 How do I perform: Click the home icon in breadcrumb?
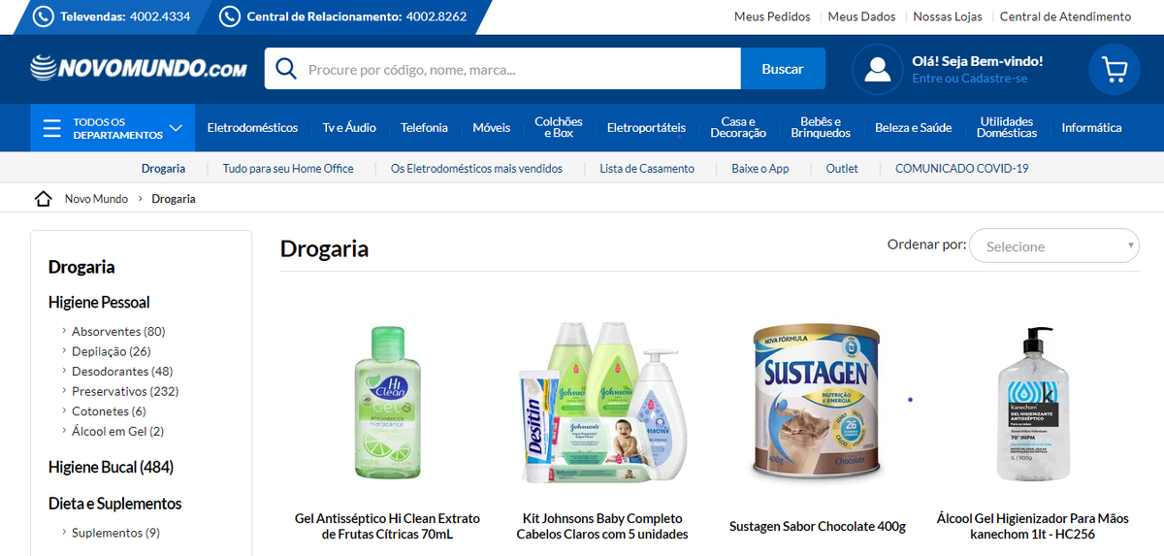43,199
